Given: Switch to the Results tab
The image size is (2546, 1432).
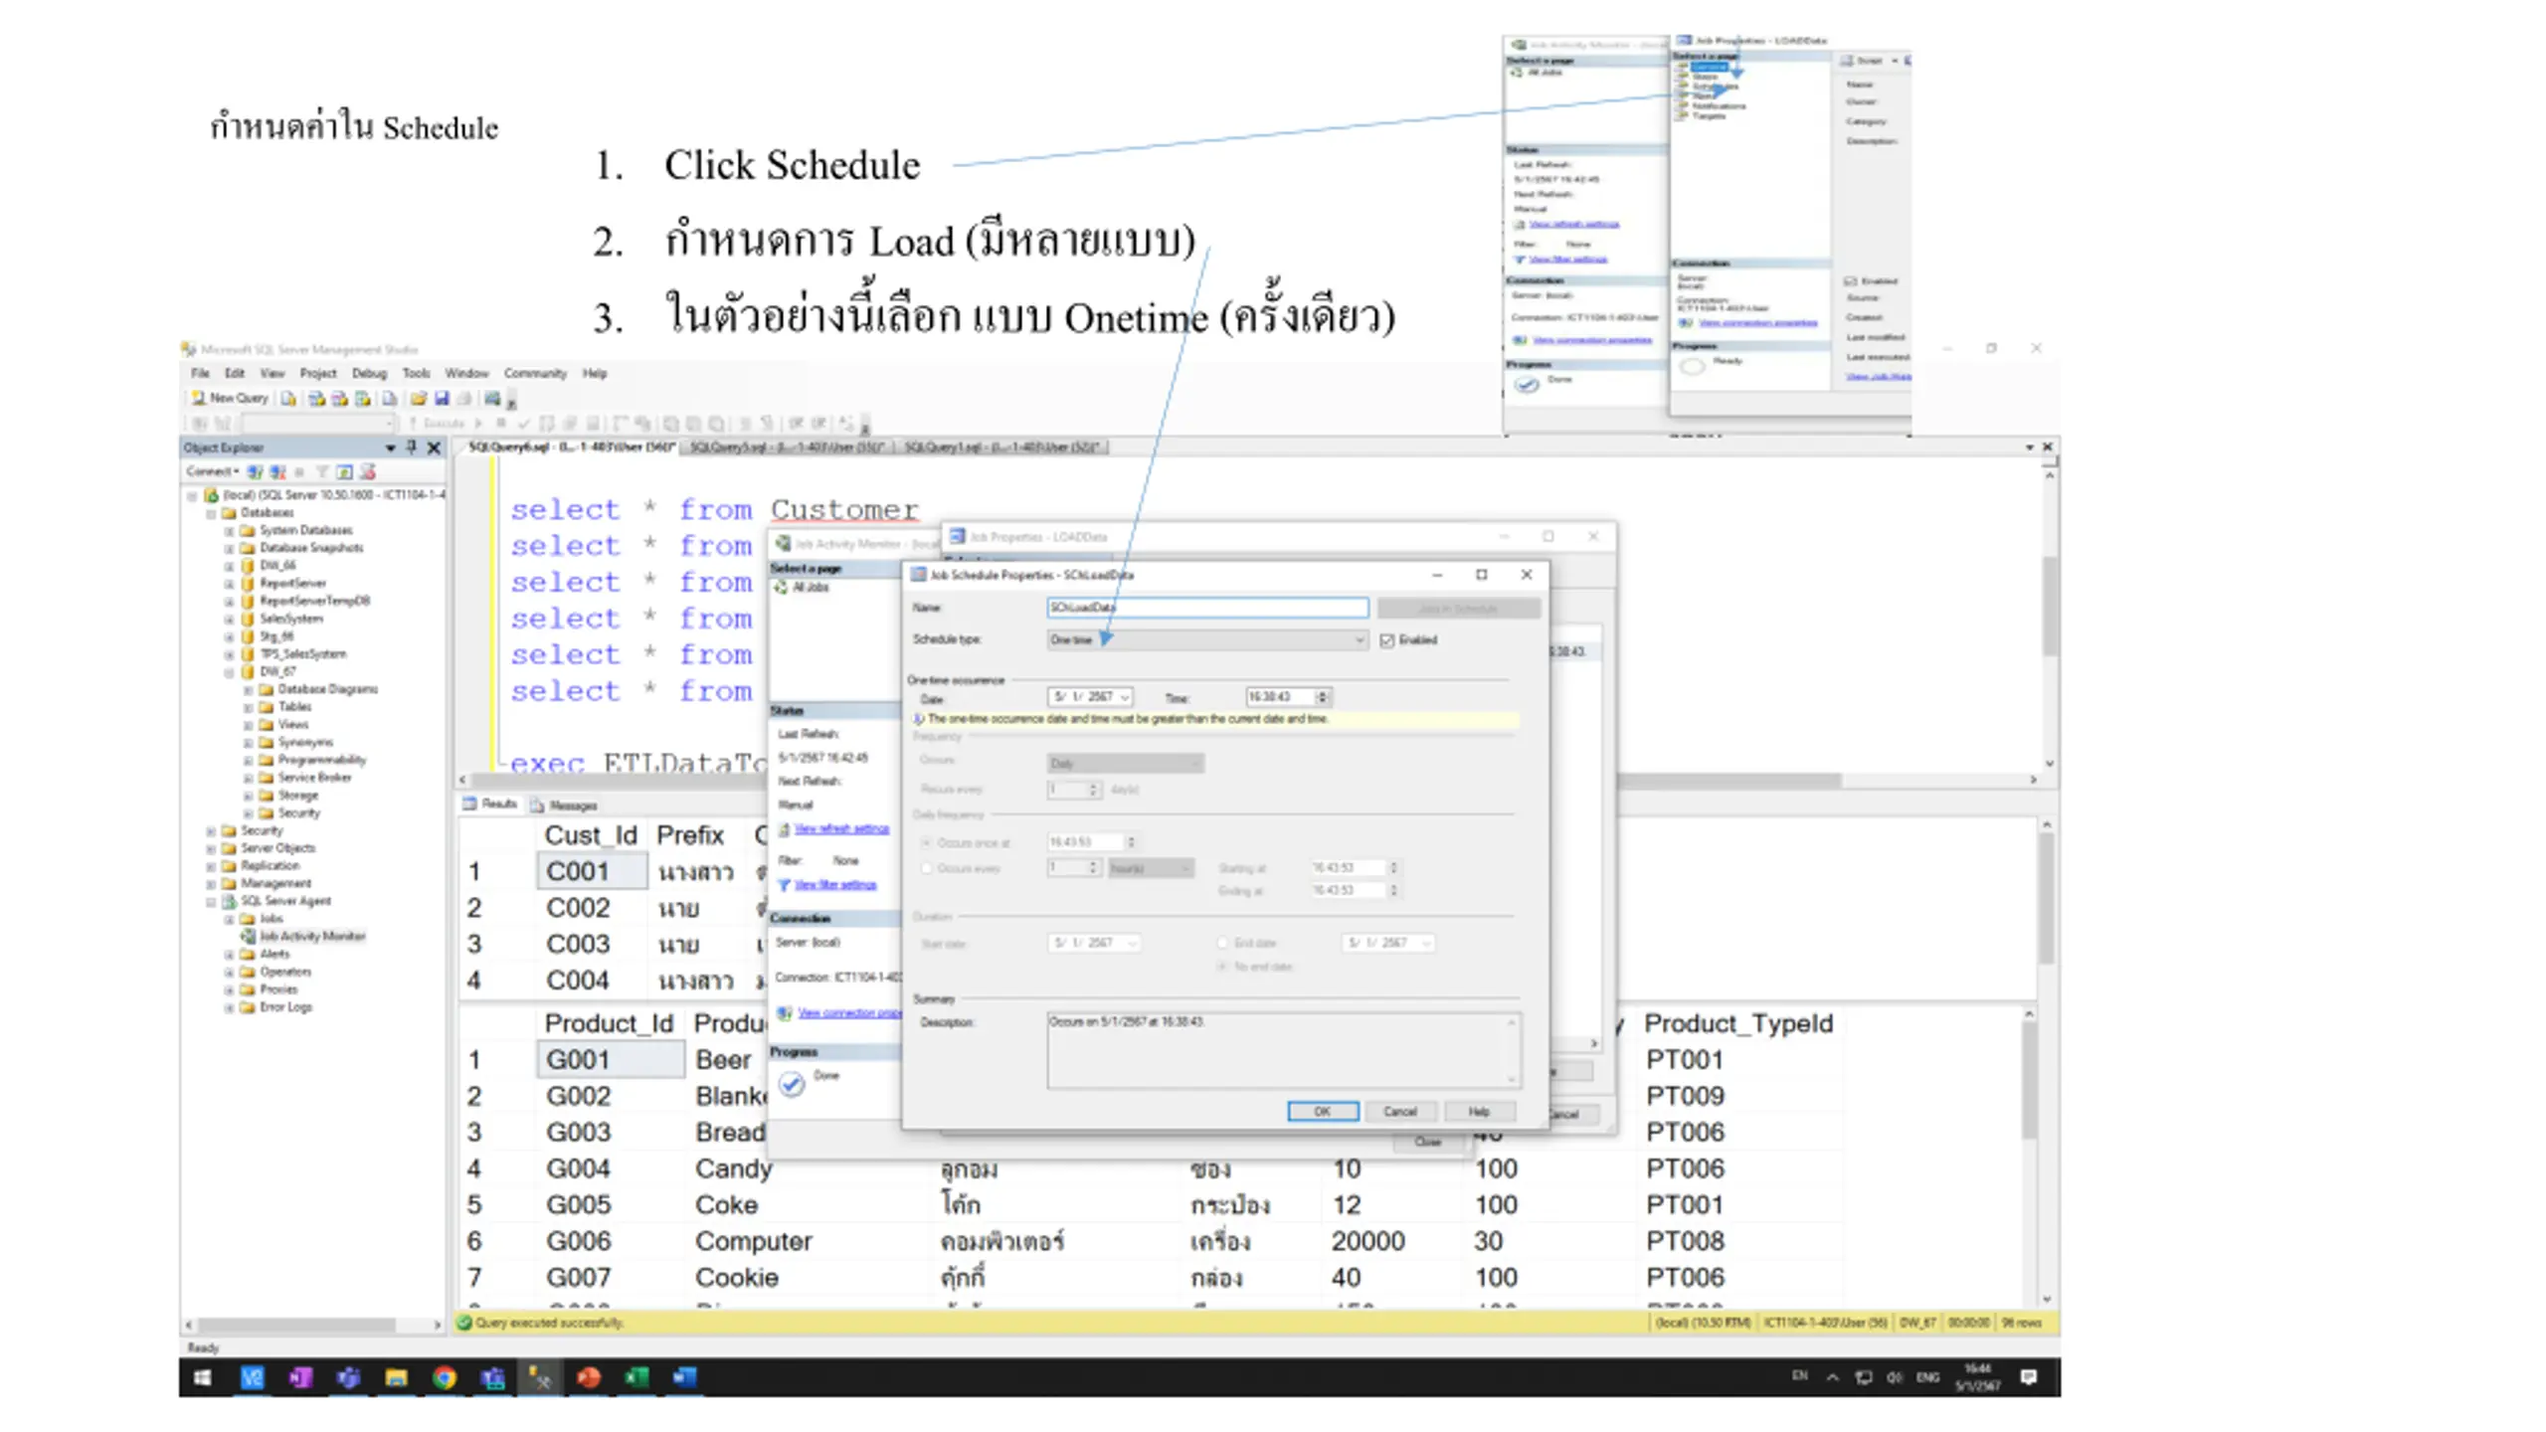Looking at the screenshot, I should (x=490, y=804).
